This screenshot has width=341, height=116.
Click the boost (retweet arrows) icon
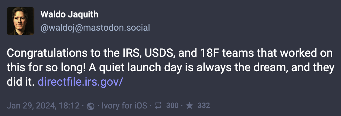click(158, 105)
